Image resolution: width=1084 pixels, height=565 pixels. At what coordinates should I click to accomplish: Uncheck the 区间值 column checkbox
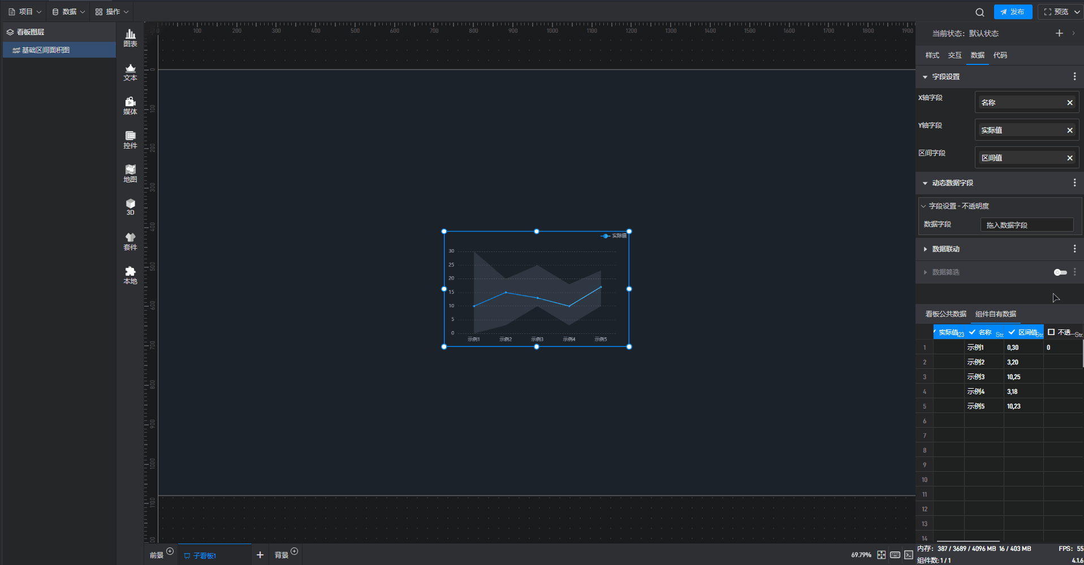(x=1012, y=332)
